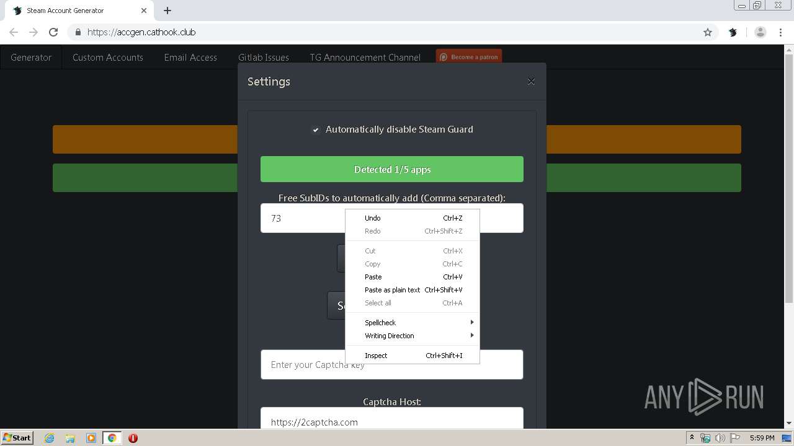The image size is (794, 446).
Task: Click the Captcha key input field
Action: [x=392, y=364]
